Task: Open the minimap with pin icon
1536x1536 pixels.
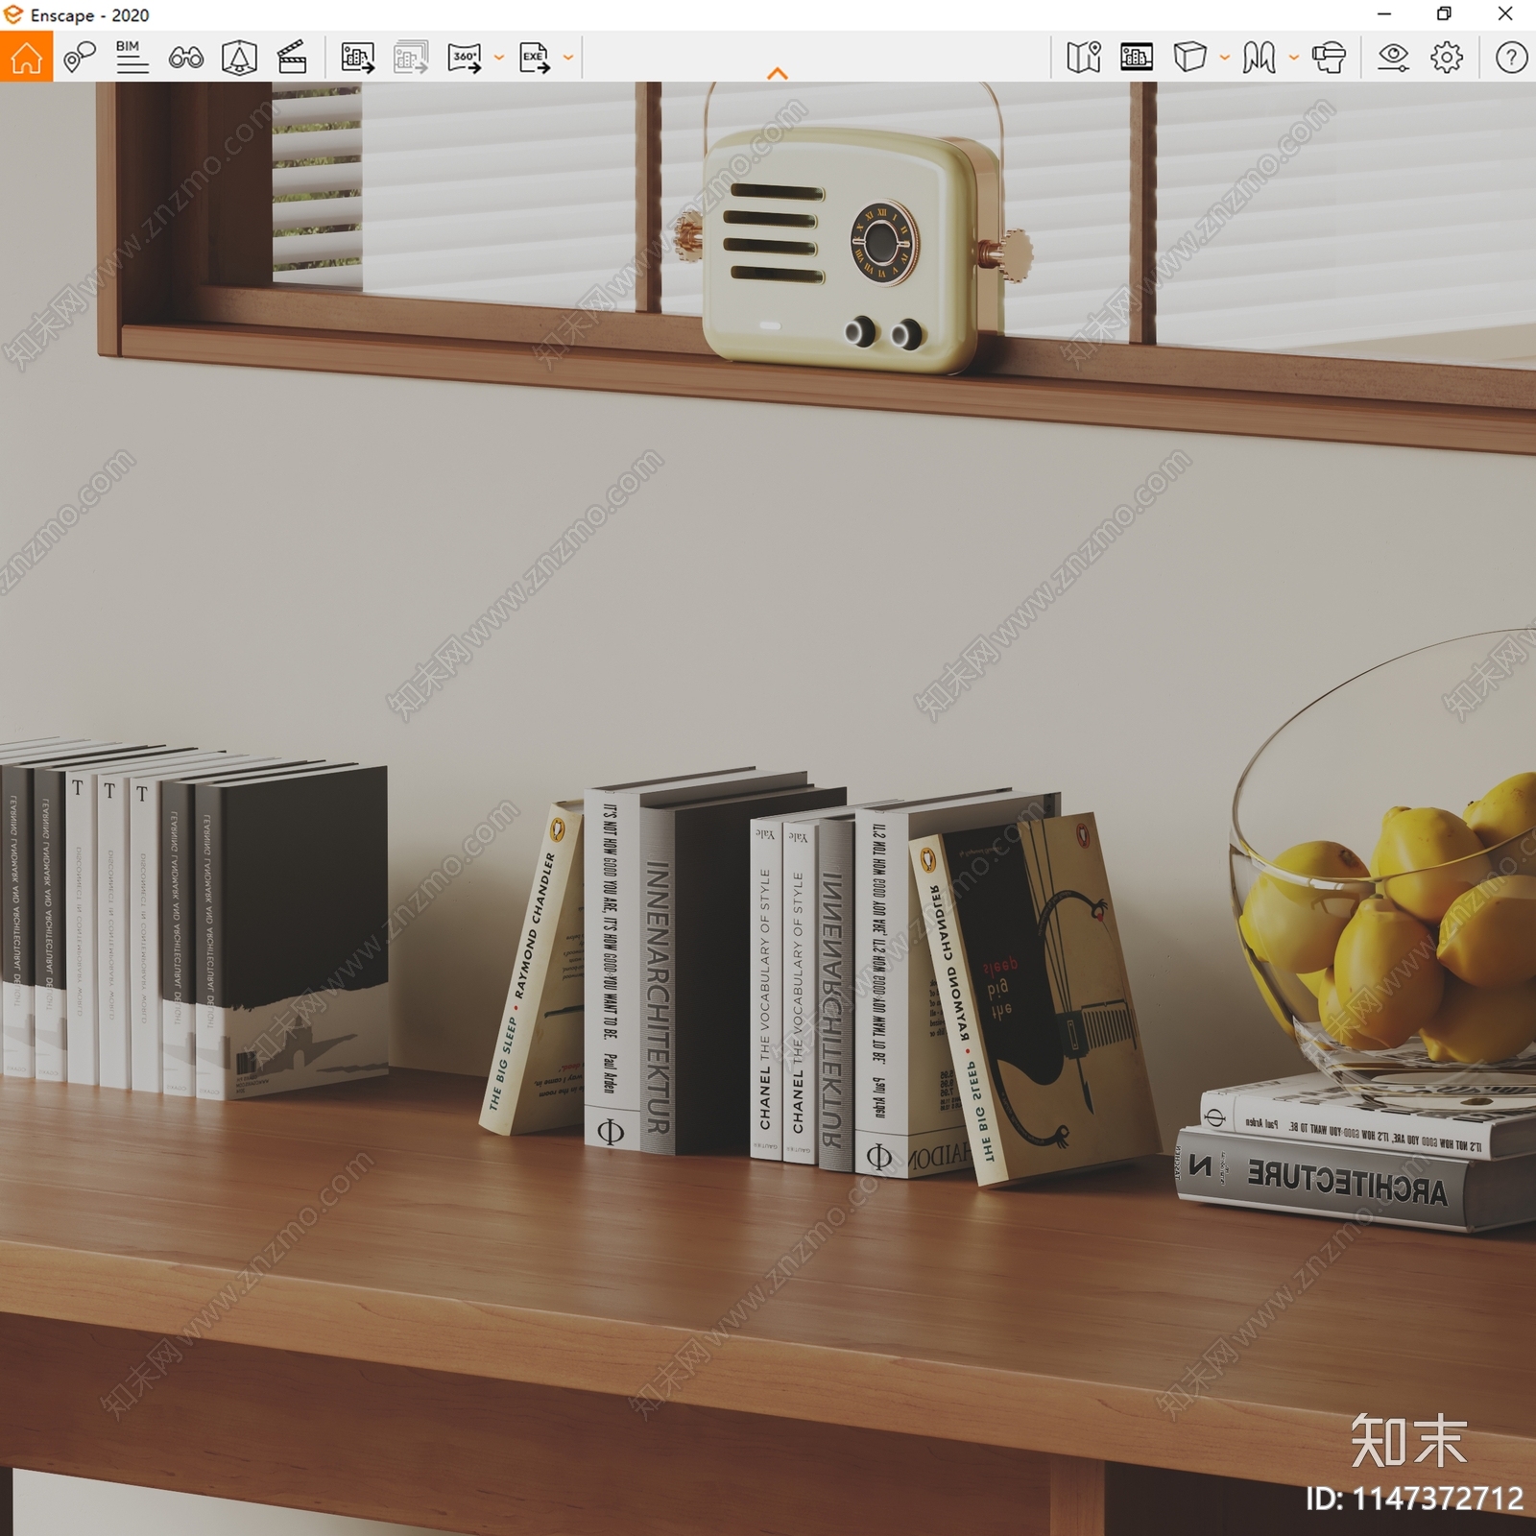Action: pos(1084,57)
